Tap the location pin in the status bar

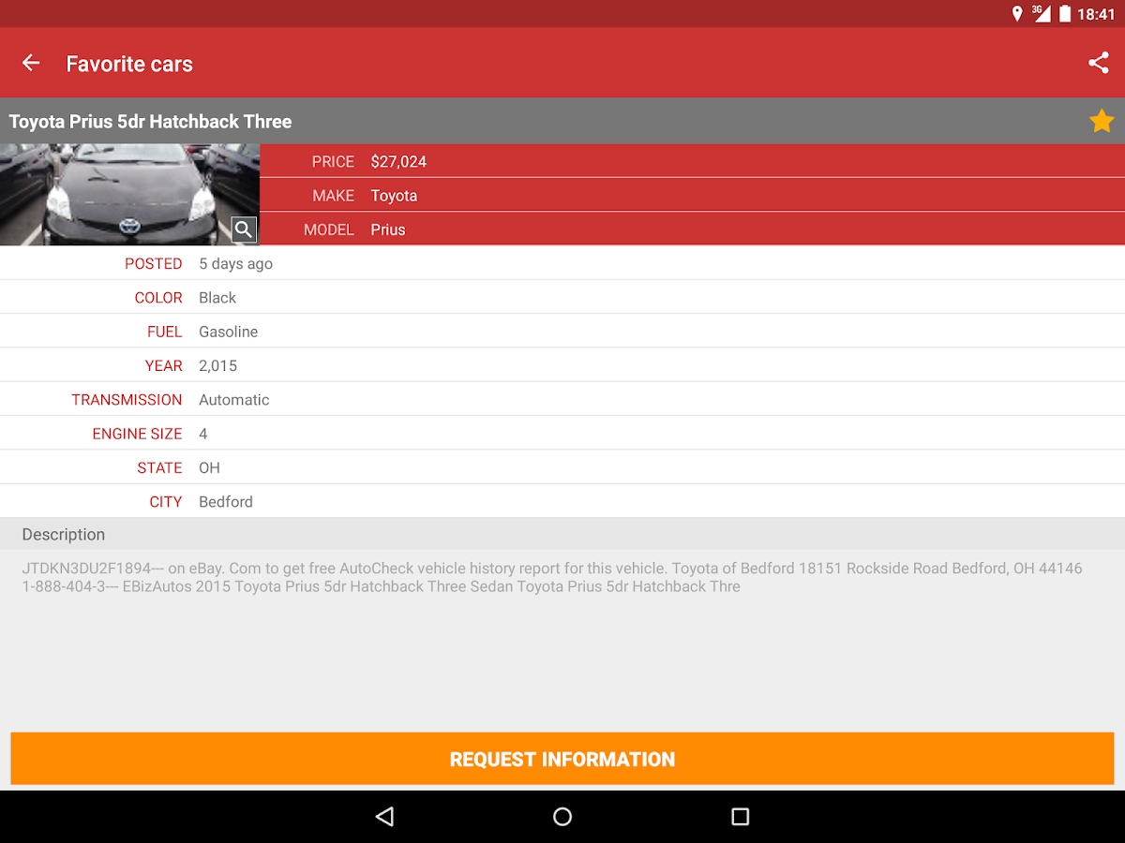pos(1017,14)
